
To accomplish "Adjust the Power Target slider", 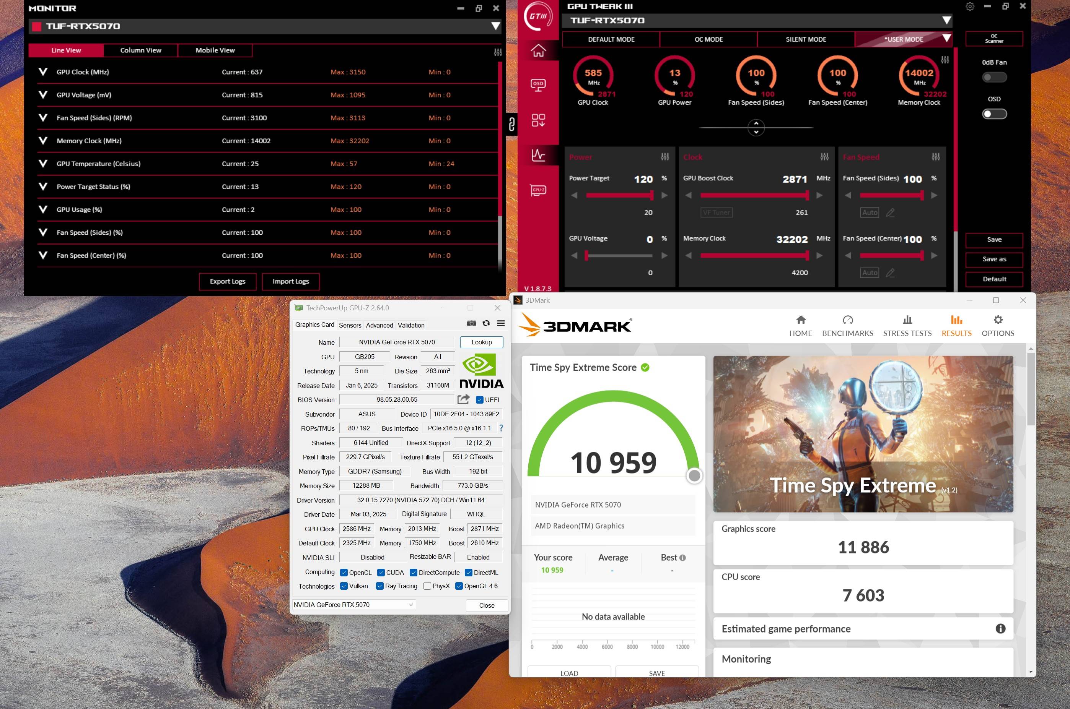I will point(619,195).
